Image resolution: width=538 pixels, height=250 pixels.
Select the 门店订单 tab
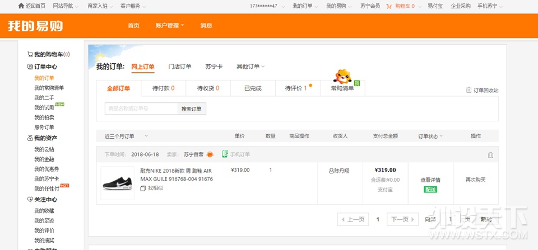[180, 67]
